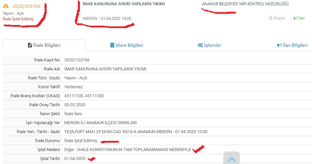Select İptal Nedeni value Diğer - İHALE KOMİSYONUNUN
This screenshot has width=312, height=164.
click(x=128, y=149)
